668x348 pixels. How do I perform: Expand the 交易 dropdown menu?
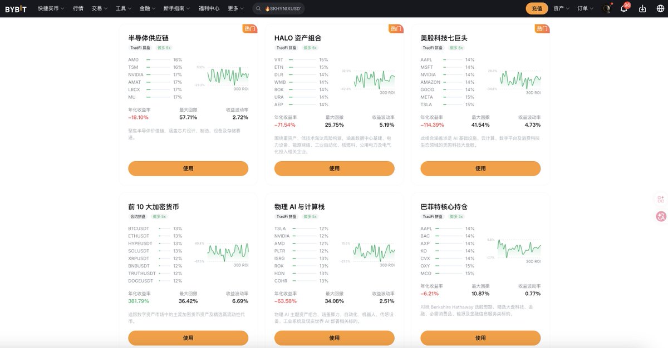click(100, 8)
